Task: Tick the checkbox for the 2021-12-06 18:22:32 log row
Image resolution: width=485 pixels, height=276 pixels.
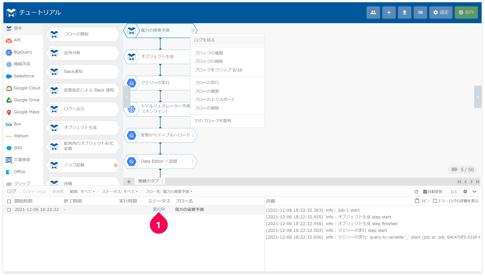Action: 9,210
